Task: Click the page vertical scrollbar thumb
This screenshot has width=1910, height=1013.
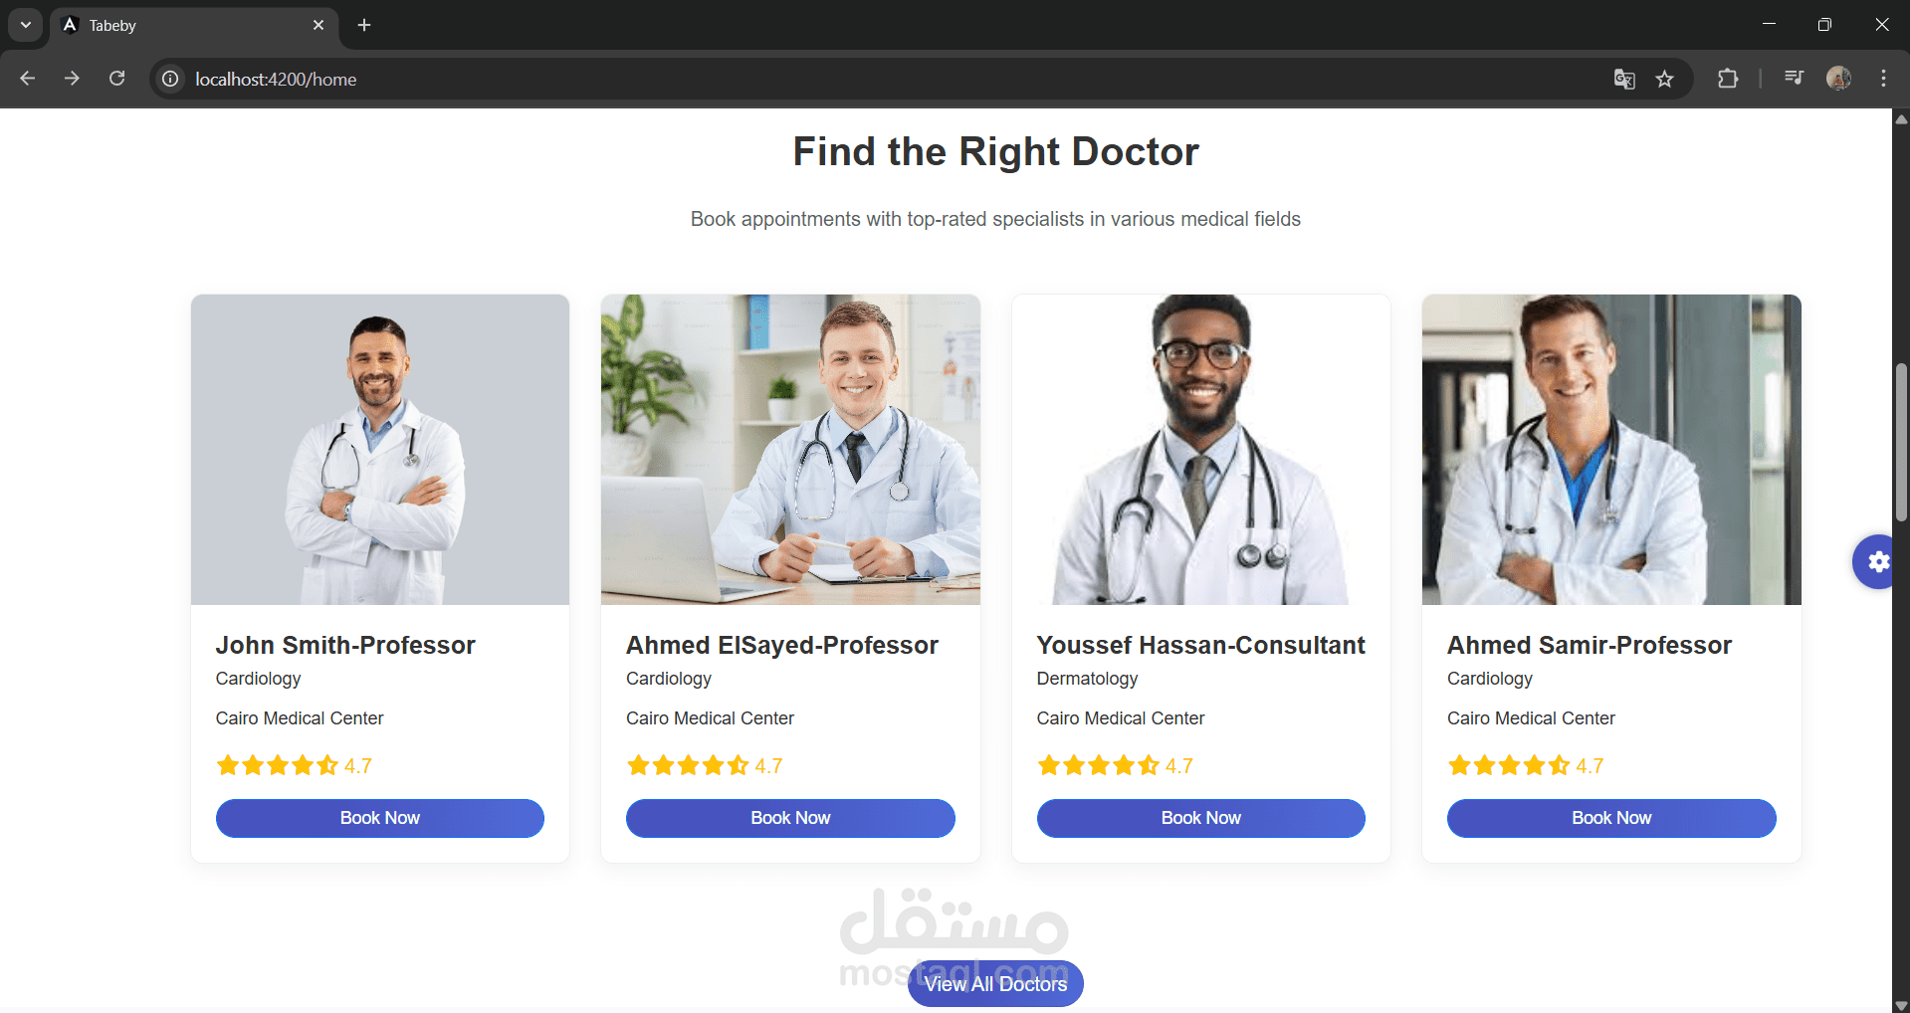Action: 1901,442
